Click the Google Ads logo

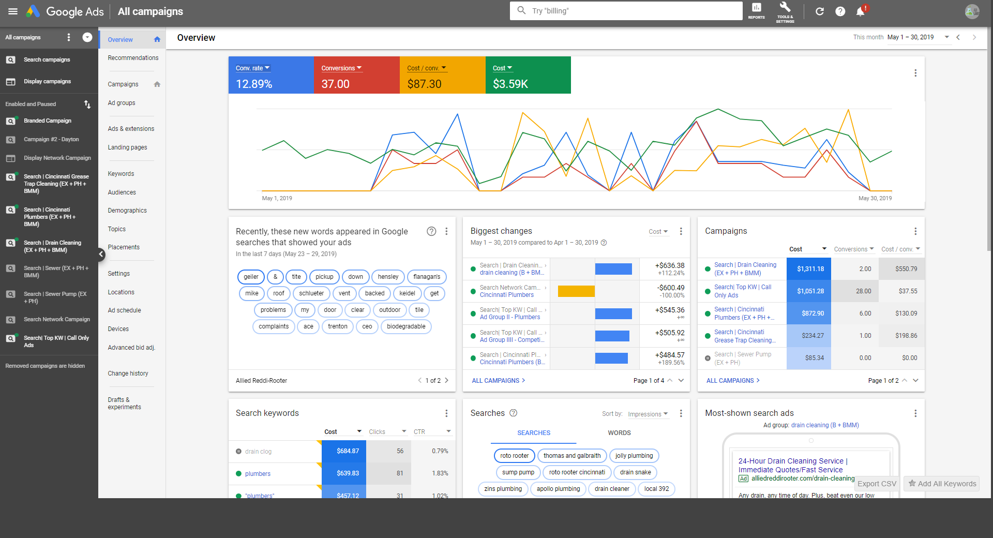65,11
